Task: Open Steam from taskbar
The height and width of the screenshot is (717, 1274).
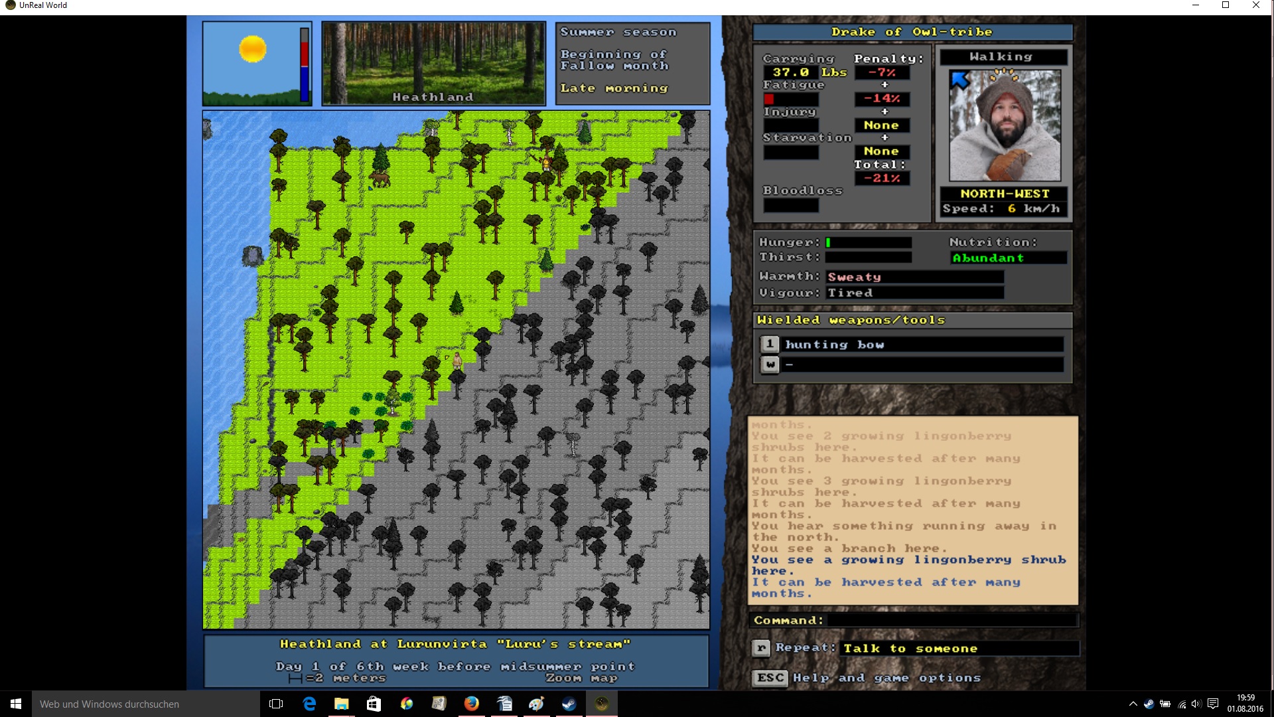Action: click(x=569, y=704)
